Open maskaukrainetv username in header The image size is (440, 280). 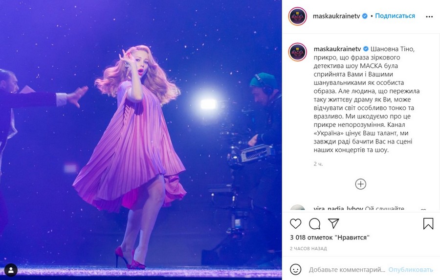[336, 16]
